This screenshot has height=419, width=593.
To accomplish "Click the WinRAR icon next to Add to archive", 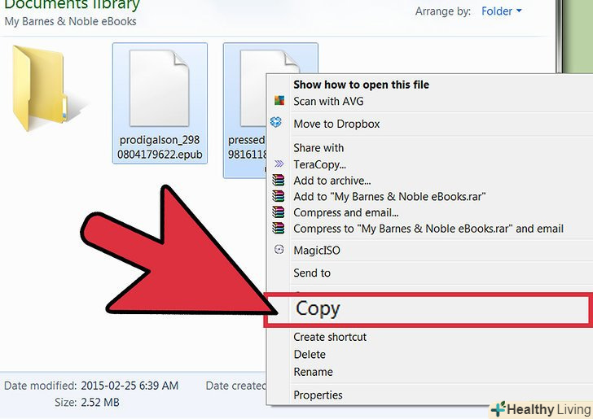I will (x=279, y=180).
